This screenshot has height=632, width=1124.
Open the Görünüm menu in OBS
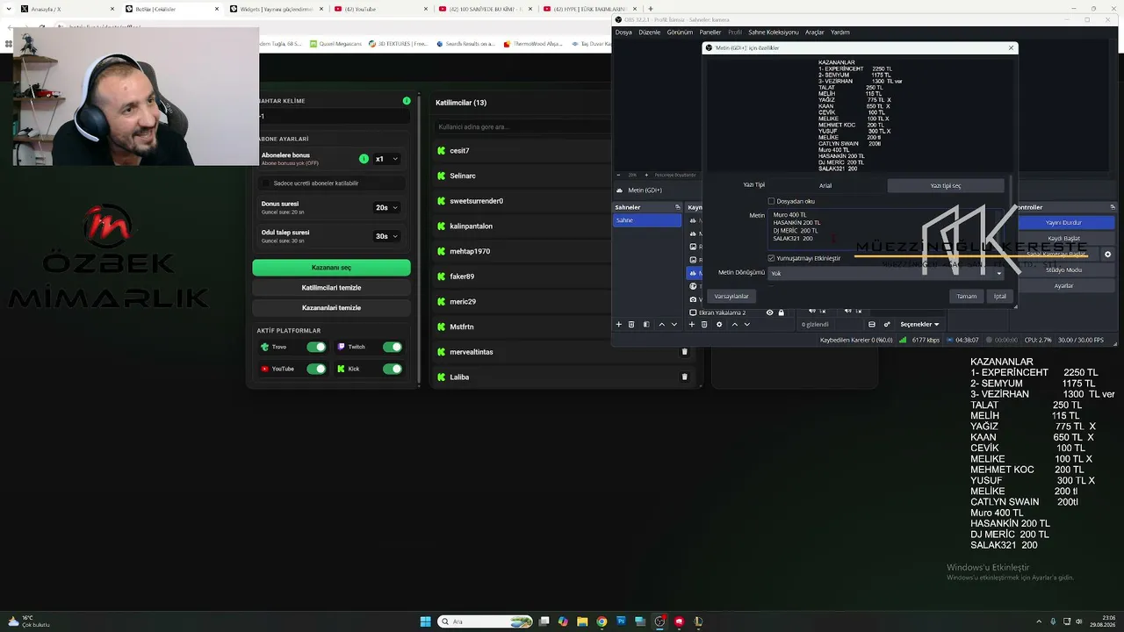(x=680, y=32)
